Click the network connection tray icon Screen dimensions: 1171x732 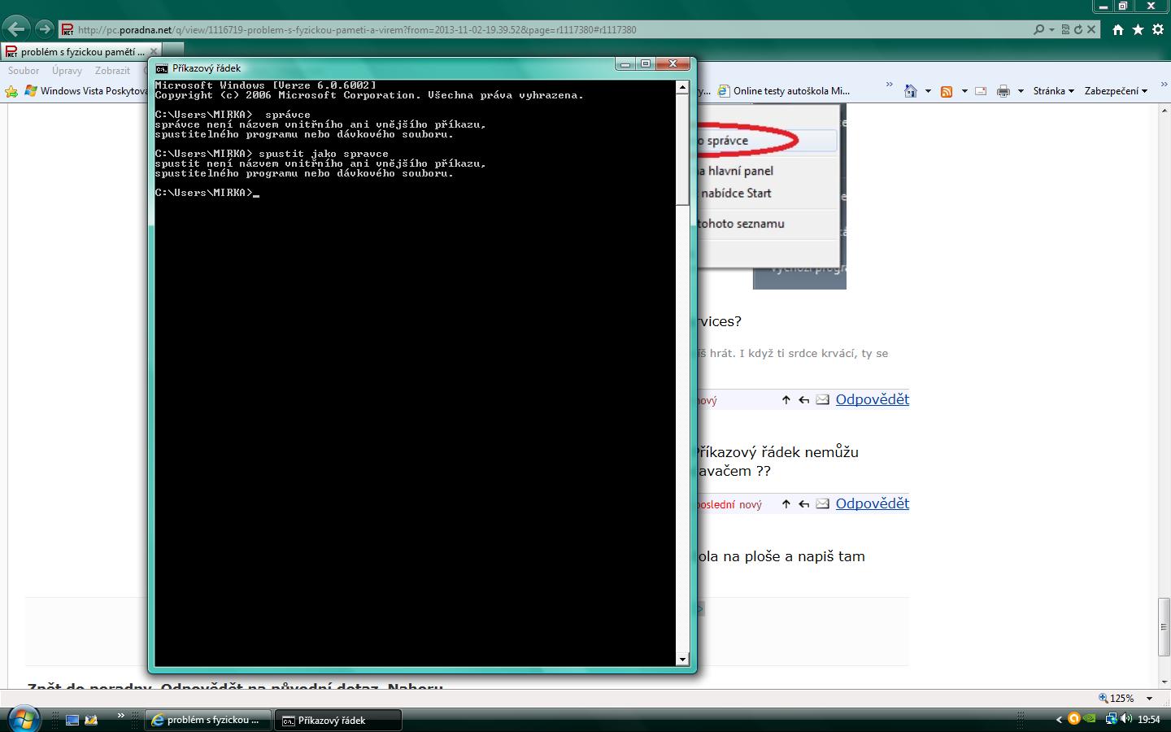click(1111, 719)
